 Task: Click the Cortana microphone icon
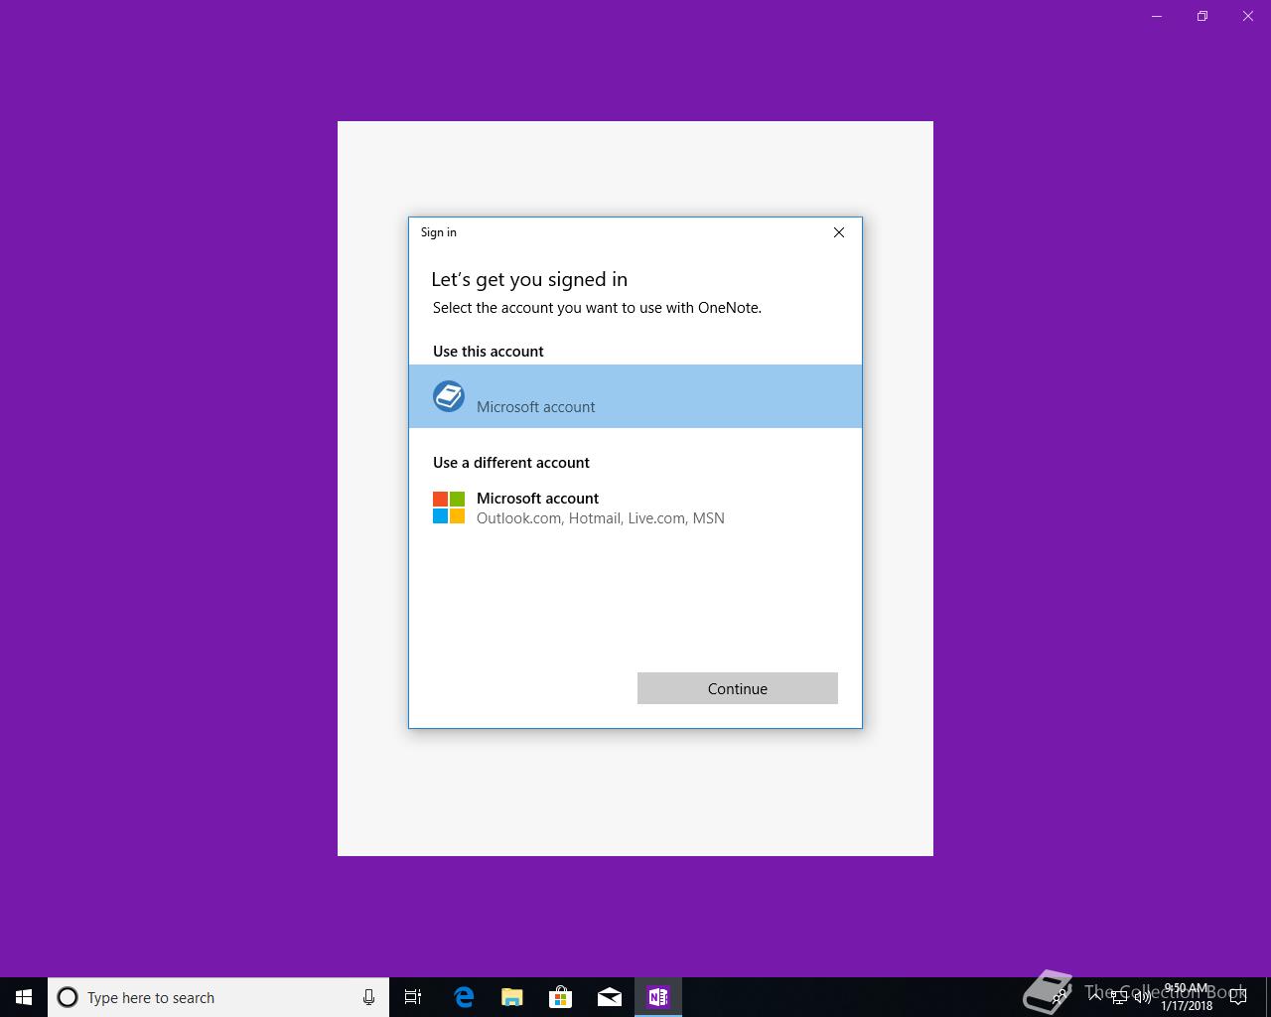(x=368, y=997)
